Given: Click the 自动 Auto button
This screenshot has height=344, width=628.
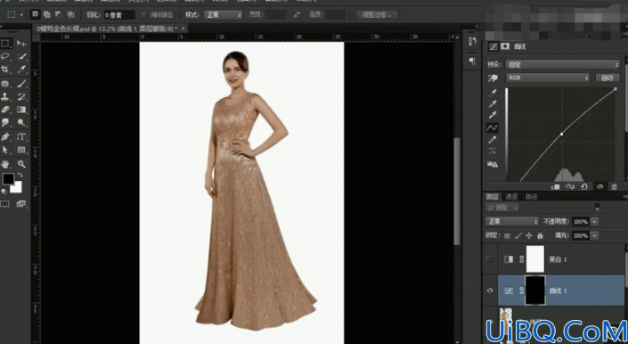Looking at the screenshot, I should point(608,78).
